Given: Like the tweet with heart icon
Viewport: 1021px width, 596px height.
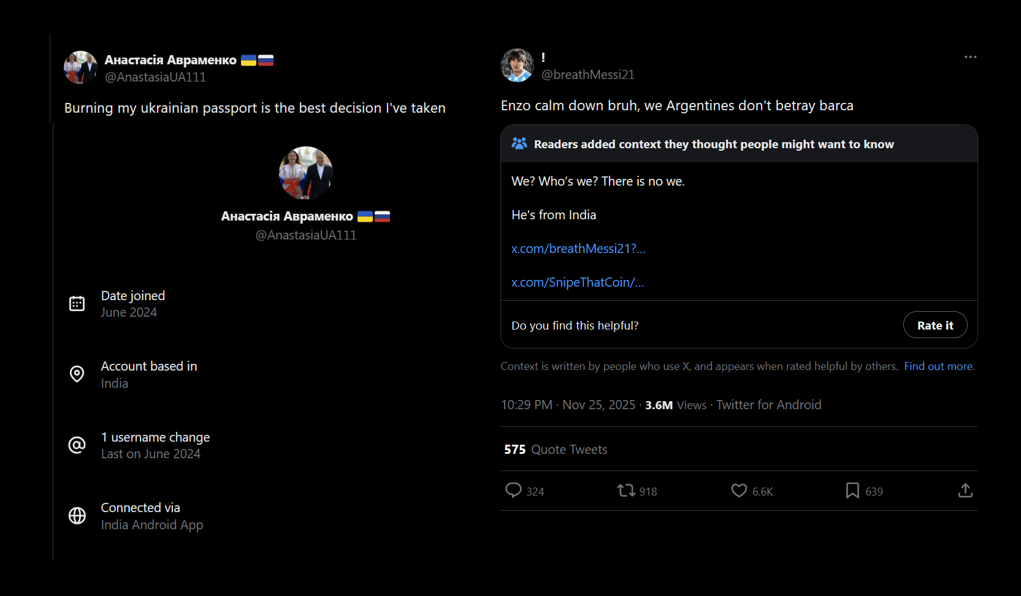Looking at the screenshot, I should (x=739, y=491).
